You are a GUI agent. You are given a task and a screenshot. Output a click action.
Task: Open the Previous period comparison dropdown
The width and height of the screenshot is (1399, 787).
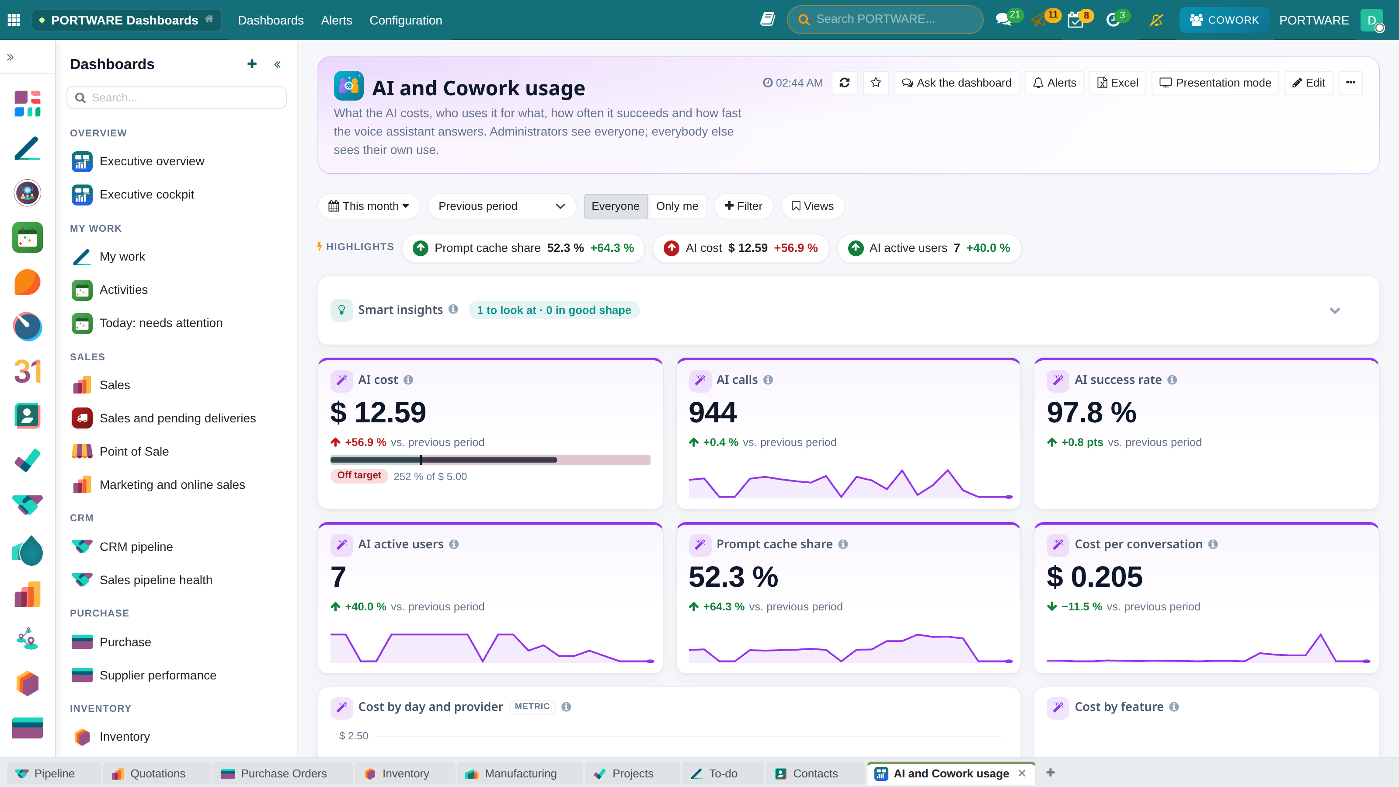click(502, 206)
